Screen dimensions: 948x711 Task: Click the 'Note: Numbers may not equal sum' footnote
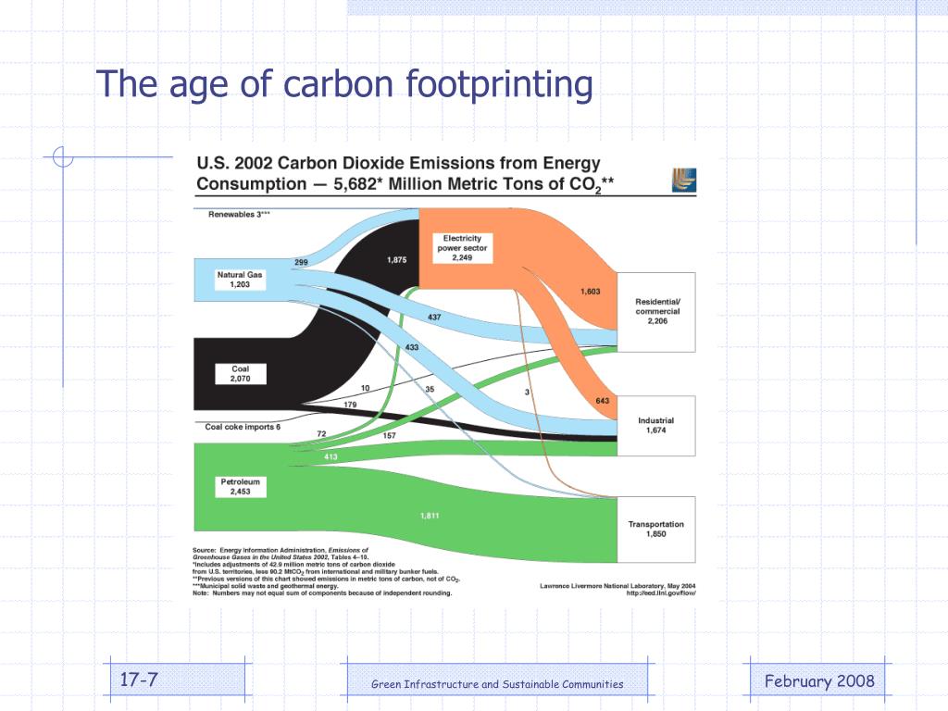(x=322, y=593)
